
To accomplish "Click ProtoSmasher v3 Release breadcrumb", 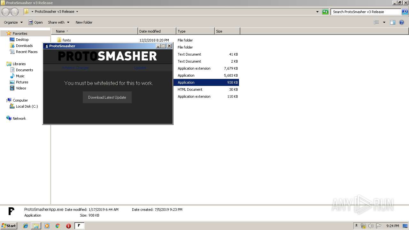I will (x=54, y=11).
